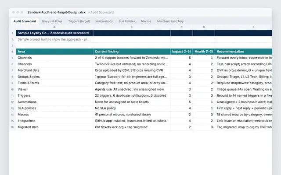Select the 'Triggers' cell in column A
The image size is (281, 175).
tap(54, 95)
